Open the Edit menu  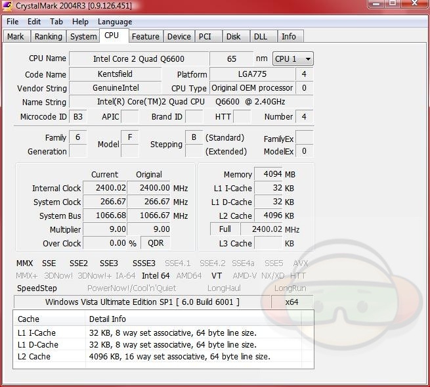tap(34, 22)
